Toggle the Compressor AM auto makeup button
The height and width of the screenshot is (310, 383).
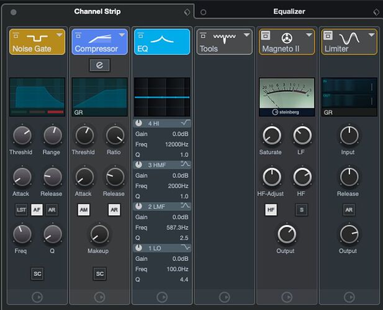[84, 210]
